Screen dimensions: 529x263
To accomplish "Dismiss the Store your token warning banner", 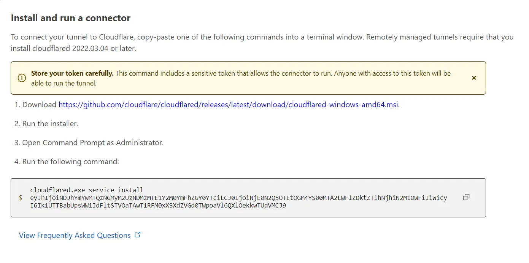I will pyautogui.click(x=474, y=78).
